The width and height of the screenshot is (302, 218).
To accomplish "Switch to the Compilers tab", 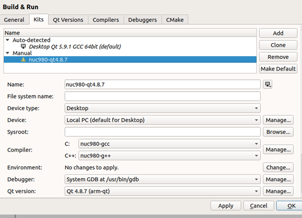I will (x=106, y=20).
